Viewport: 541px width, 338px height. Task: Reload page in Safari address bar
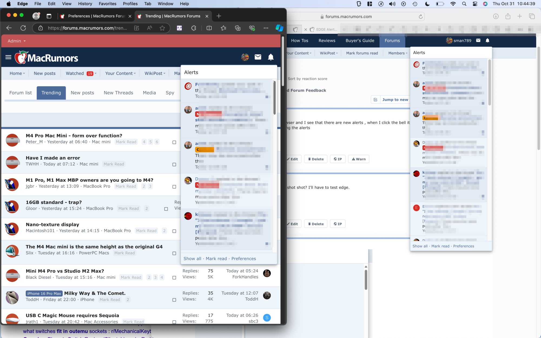[421, 16]
